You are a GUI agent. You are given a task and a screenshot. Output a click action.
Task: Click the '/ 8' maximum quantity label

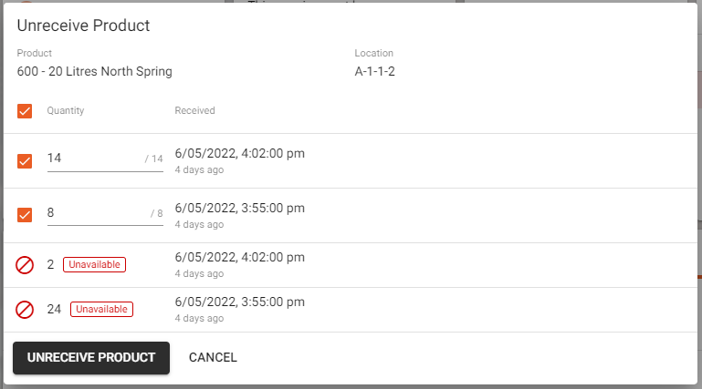click(x=156, y=214)
